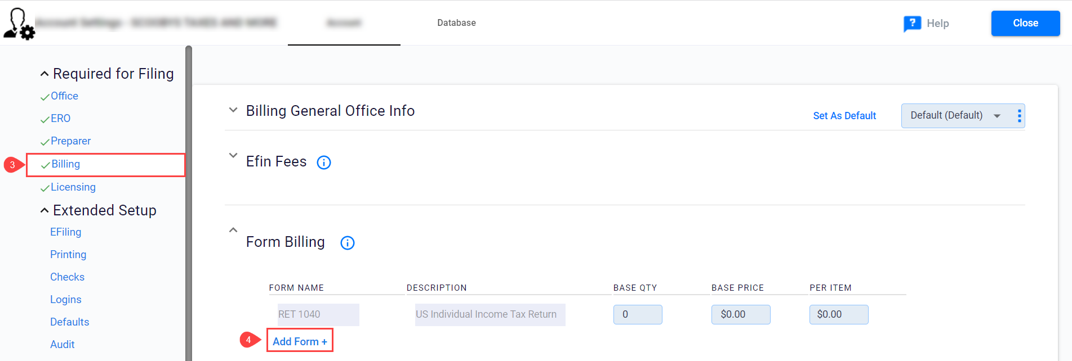1072x361 pixels.
Task: Switch to the Database tab
Action: pyautogui.click(x=456, y=23)
